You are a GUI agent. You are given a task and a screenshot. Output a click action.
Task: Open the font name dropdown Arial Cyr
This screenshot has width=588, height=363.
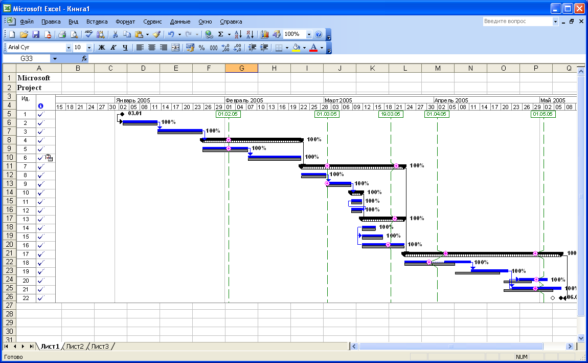(x=69, y=48)
